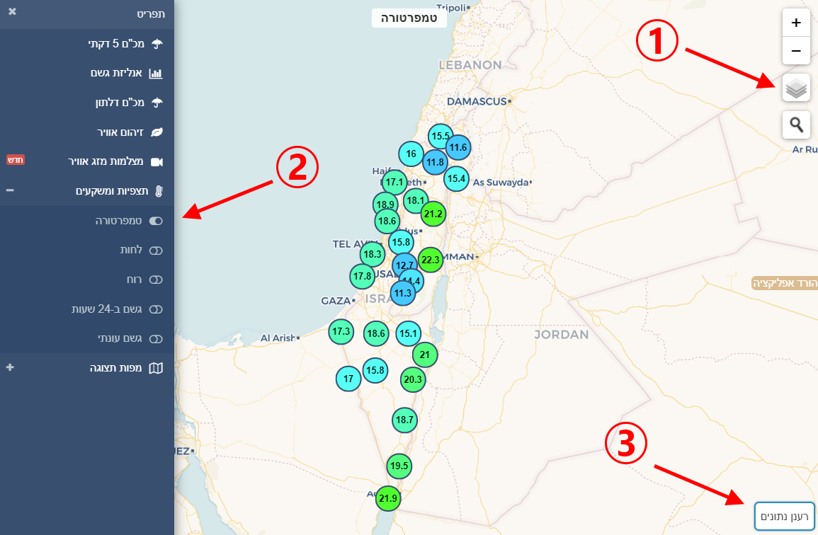Enable the לחות humidity toggle
818x535 pixels.
156,251
